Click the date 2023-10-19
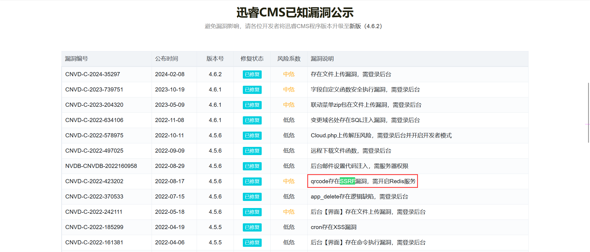Screen dimensions: 590x252 pyautogui.click(x=170, y=90)
